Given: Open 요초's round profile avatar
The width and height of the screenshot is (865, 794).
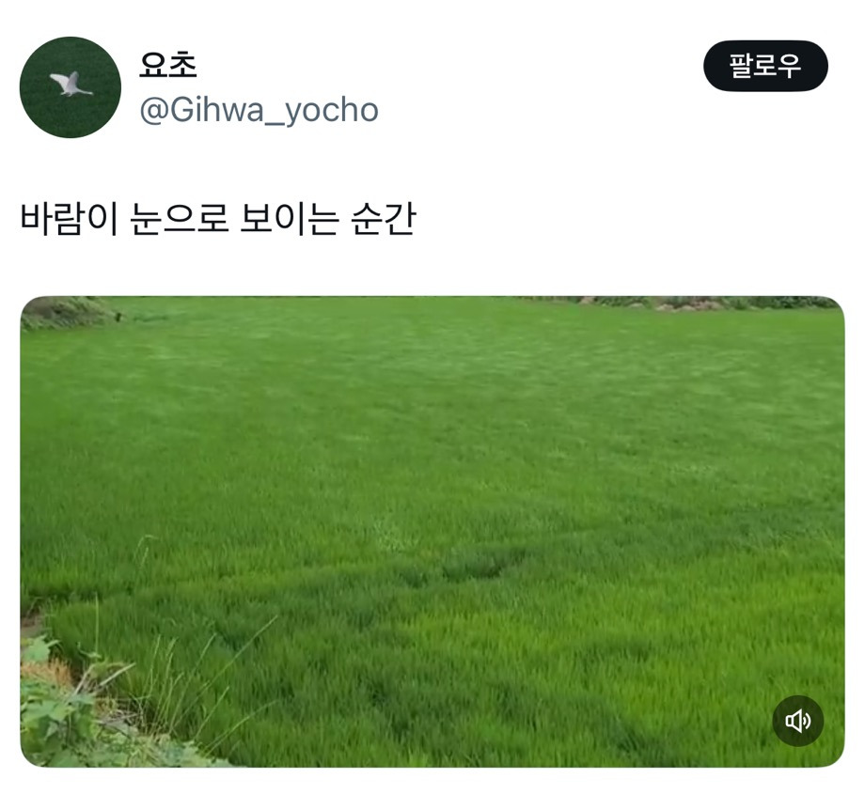Looking at the screenshot, I should tap(71, 87).
